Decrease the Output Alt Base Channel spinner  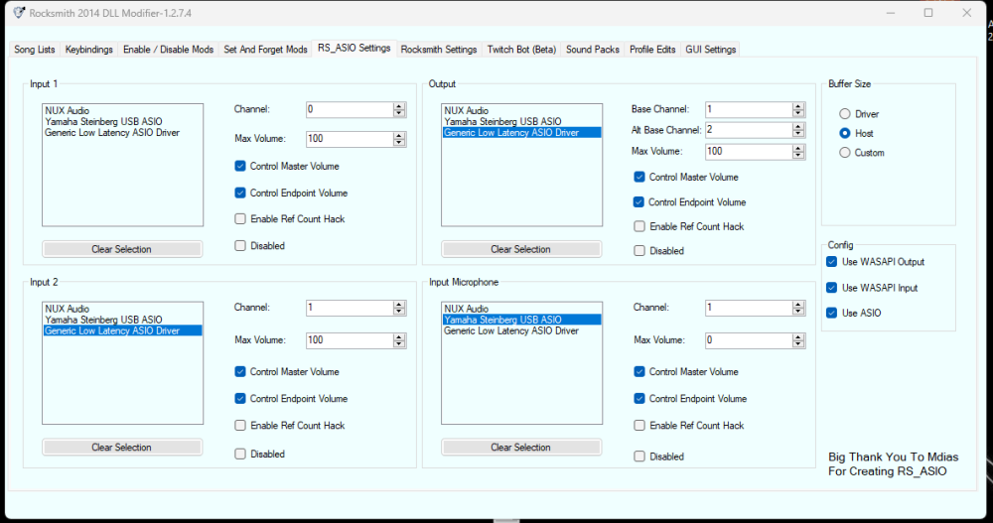pos(798,134)
